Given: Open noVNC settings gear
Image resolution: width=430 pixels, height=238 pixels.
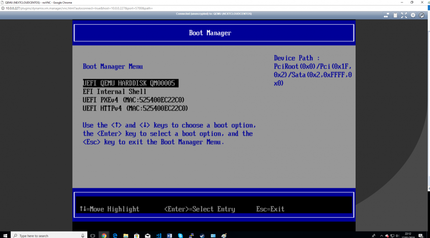Looking at the screenshot, I should [413, 15].
